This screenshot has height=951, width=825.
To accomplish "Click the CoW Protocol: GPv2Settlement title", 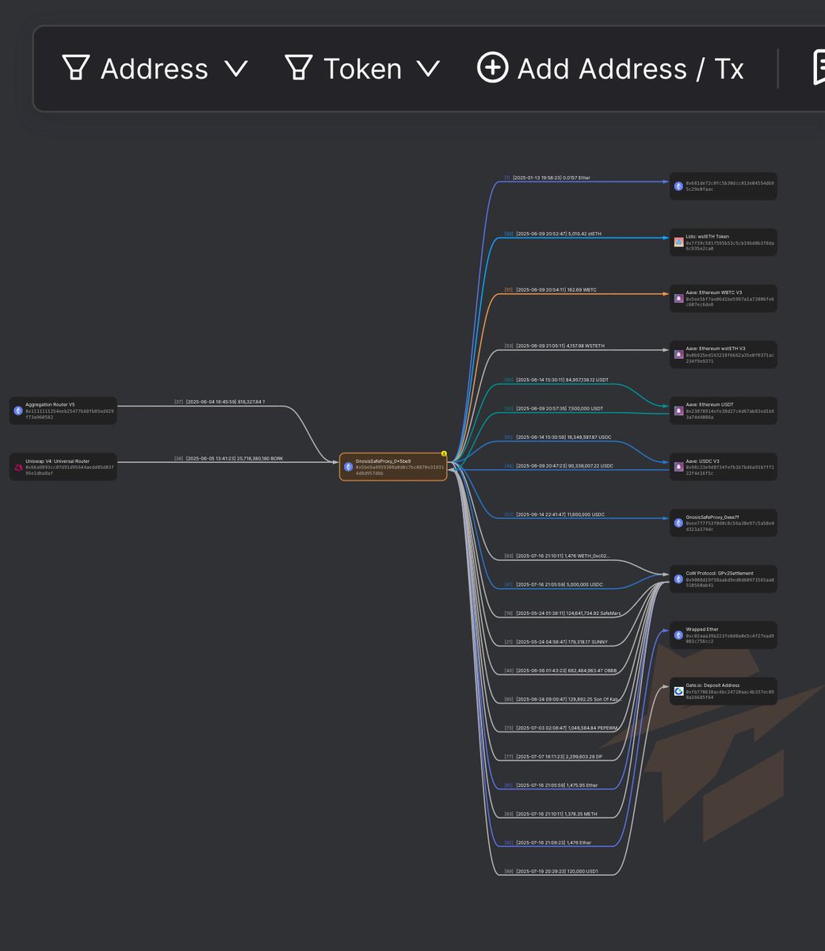I will click(x=720, y=573).
